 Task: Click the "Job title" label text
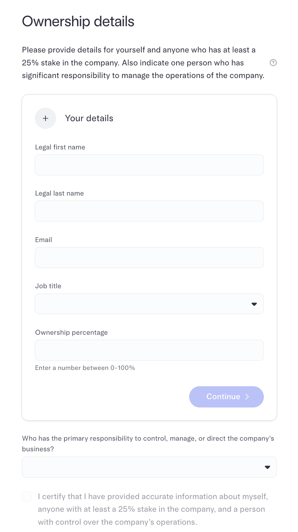click(x=48, y=286)
